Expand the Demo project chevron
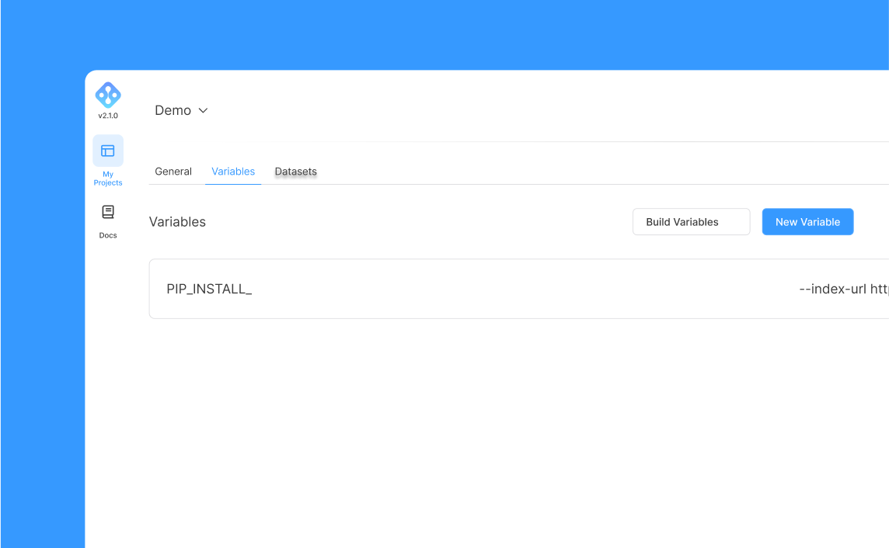889x548 pixels. coord(203,110)
